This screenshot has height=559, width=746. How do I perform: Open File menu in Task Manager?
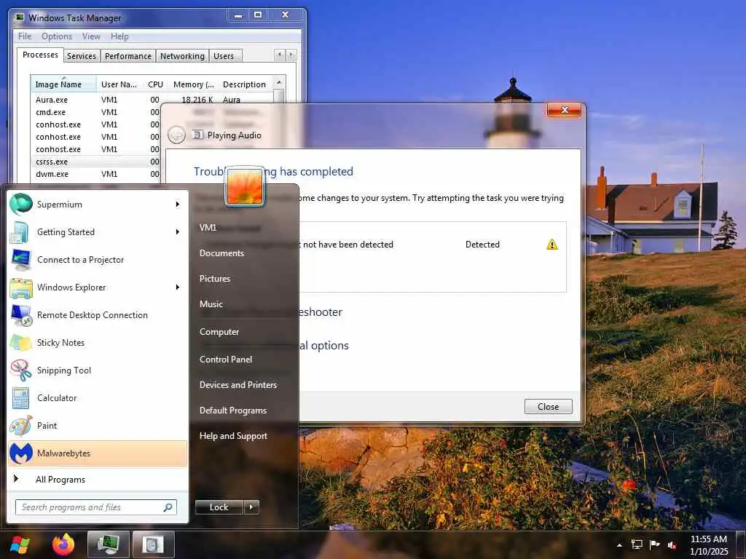[x=25, y=36]
